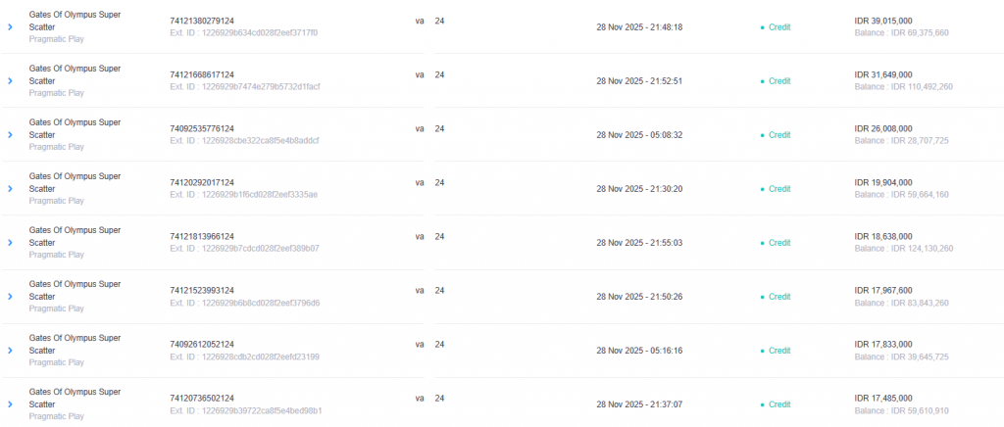Click the Credit status on the IDR 19,904,000 row
Screen dimensions: 1004x427
pos(778,189)
